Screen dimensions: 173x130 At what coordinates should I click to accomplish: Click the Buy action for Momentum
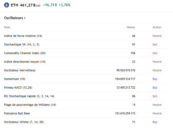(x=155, y=79)
